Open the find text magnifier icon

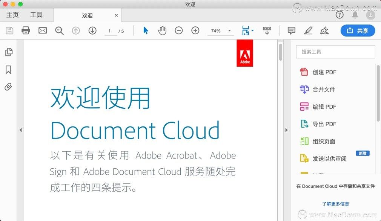(59, 31)
